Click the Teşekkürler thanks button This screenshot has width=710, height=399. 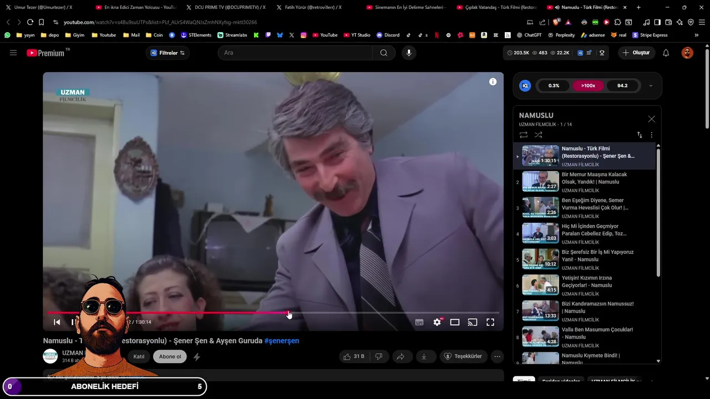tap(463, 356)
